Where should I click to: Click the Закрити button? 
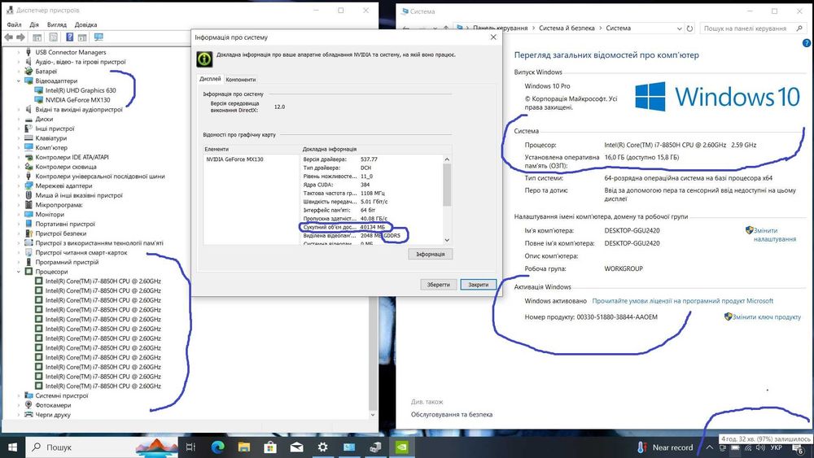[x=479, y=285]
